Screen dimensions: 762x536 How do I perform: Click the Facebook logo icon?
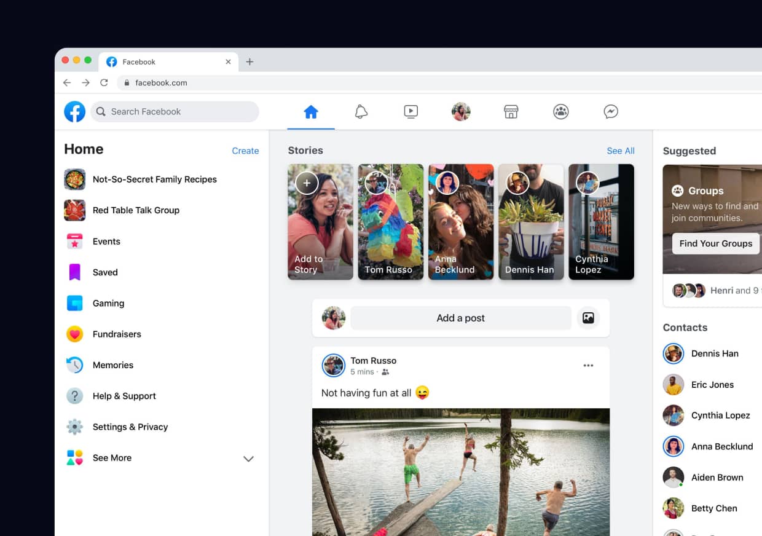pos(75,112)
